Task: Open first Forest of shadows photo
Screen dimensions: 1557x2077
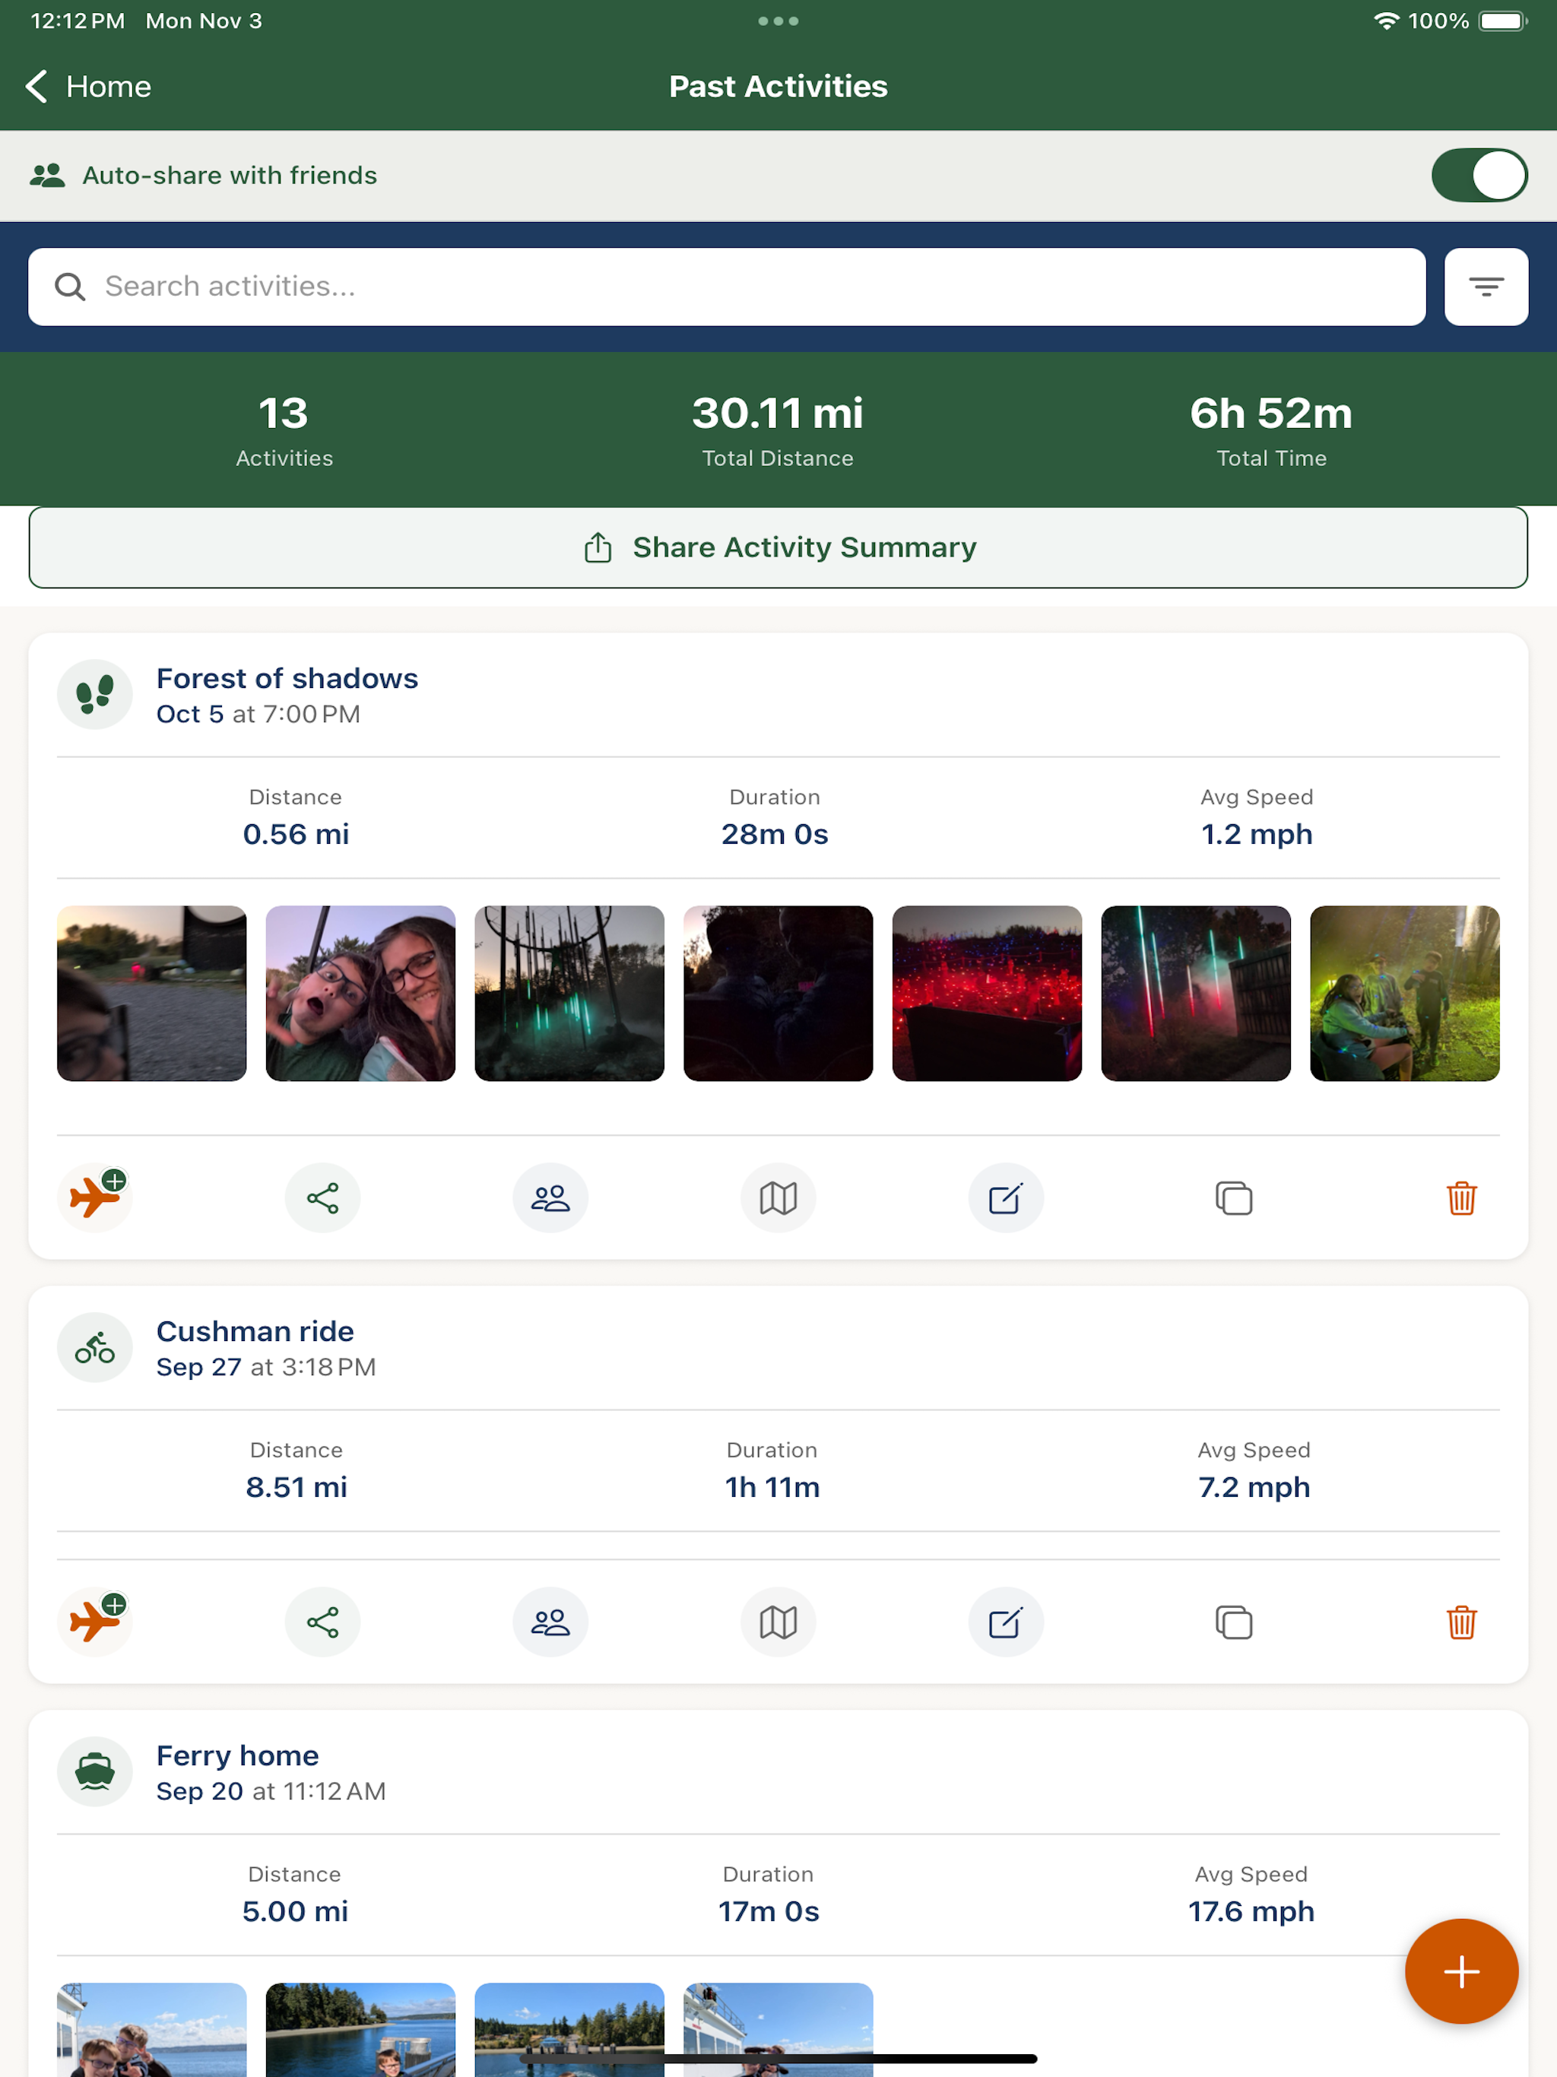Action: click(x=152, y=994)
